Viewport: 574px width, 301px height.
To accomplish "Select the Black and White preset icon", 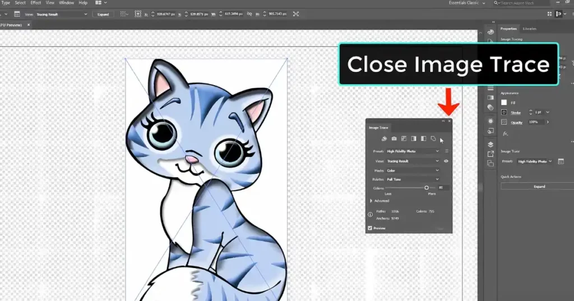I will tap(424, 139).
